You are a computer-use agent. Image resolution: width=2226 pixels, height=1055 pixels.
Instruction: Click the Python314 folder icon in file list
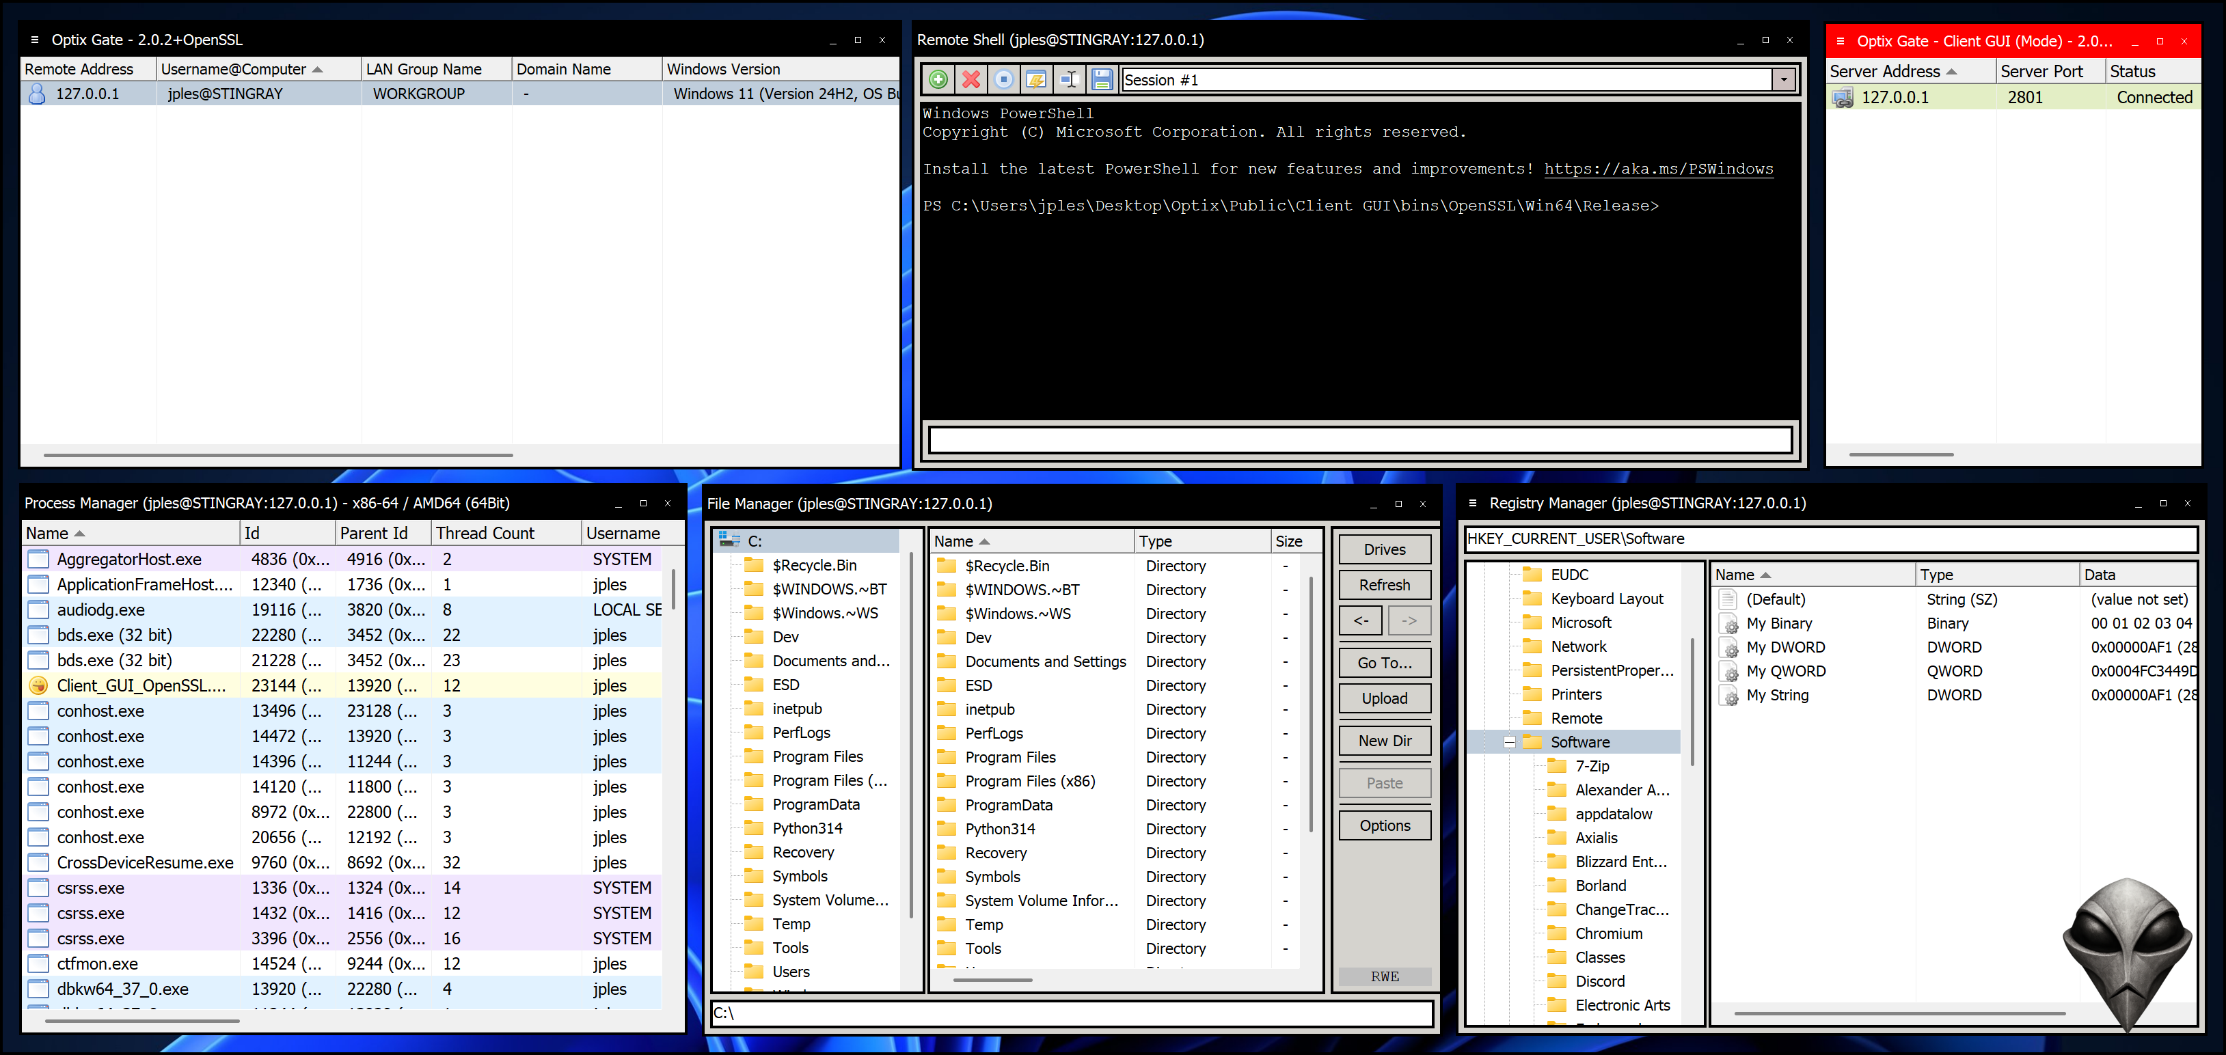[947, 829]
